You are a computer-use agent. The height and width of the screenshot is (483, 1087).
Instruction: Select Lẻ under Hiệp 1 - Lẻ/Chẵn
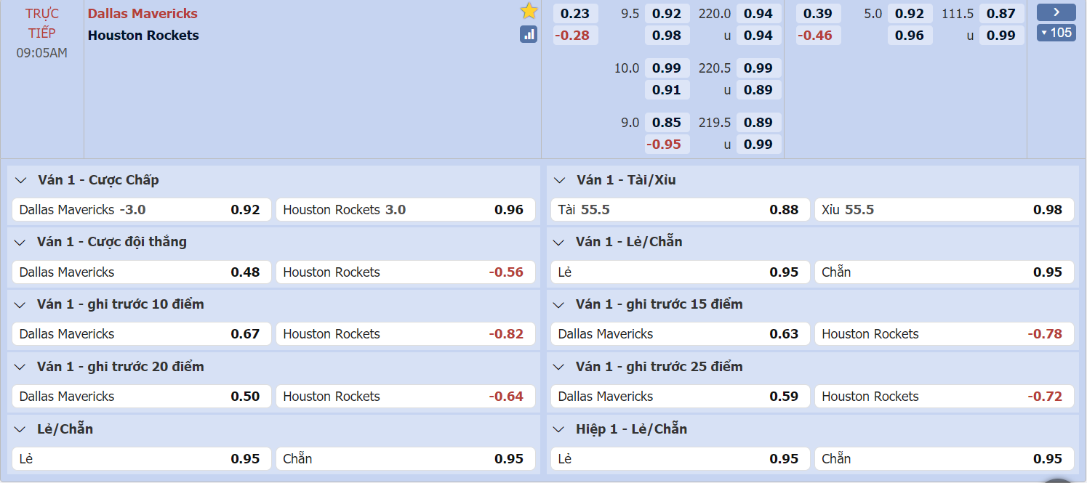(681, 459)
